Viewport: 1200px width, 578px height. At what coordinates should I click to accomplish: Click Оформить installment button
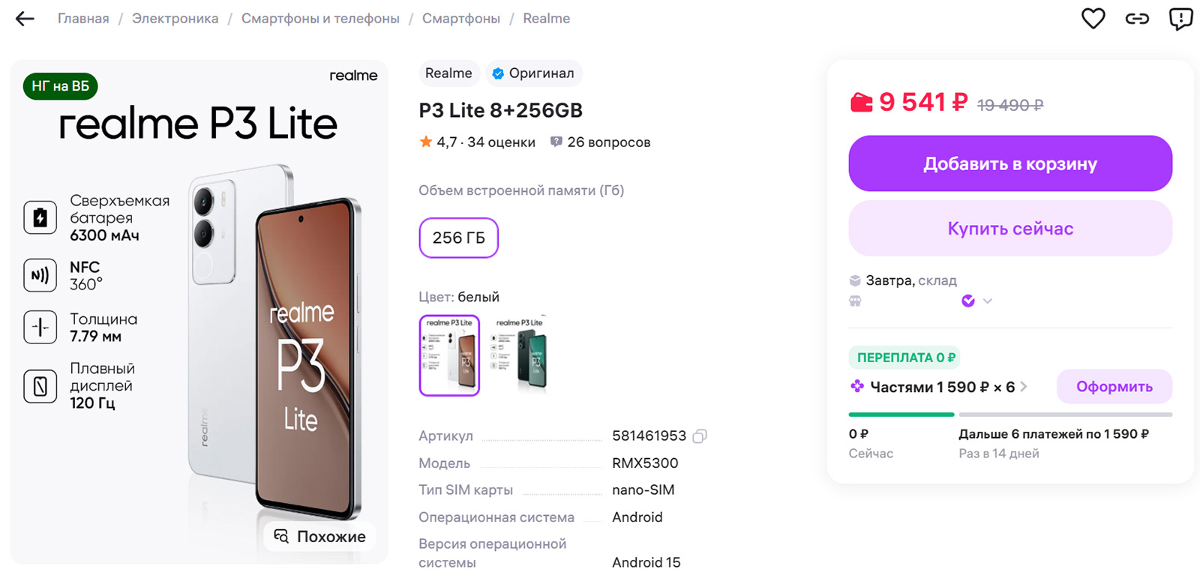point(1114,387)
